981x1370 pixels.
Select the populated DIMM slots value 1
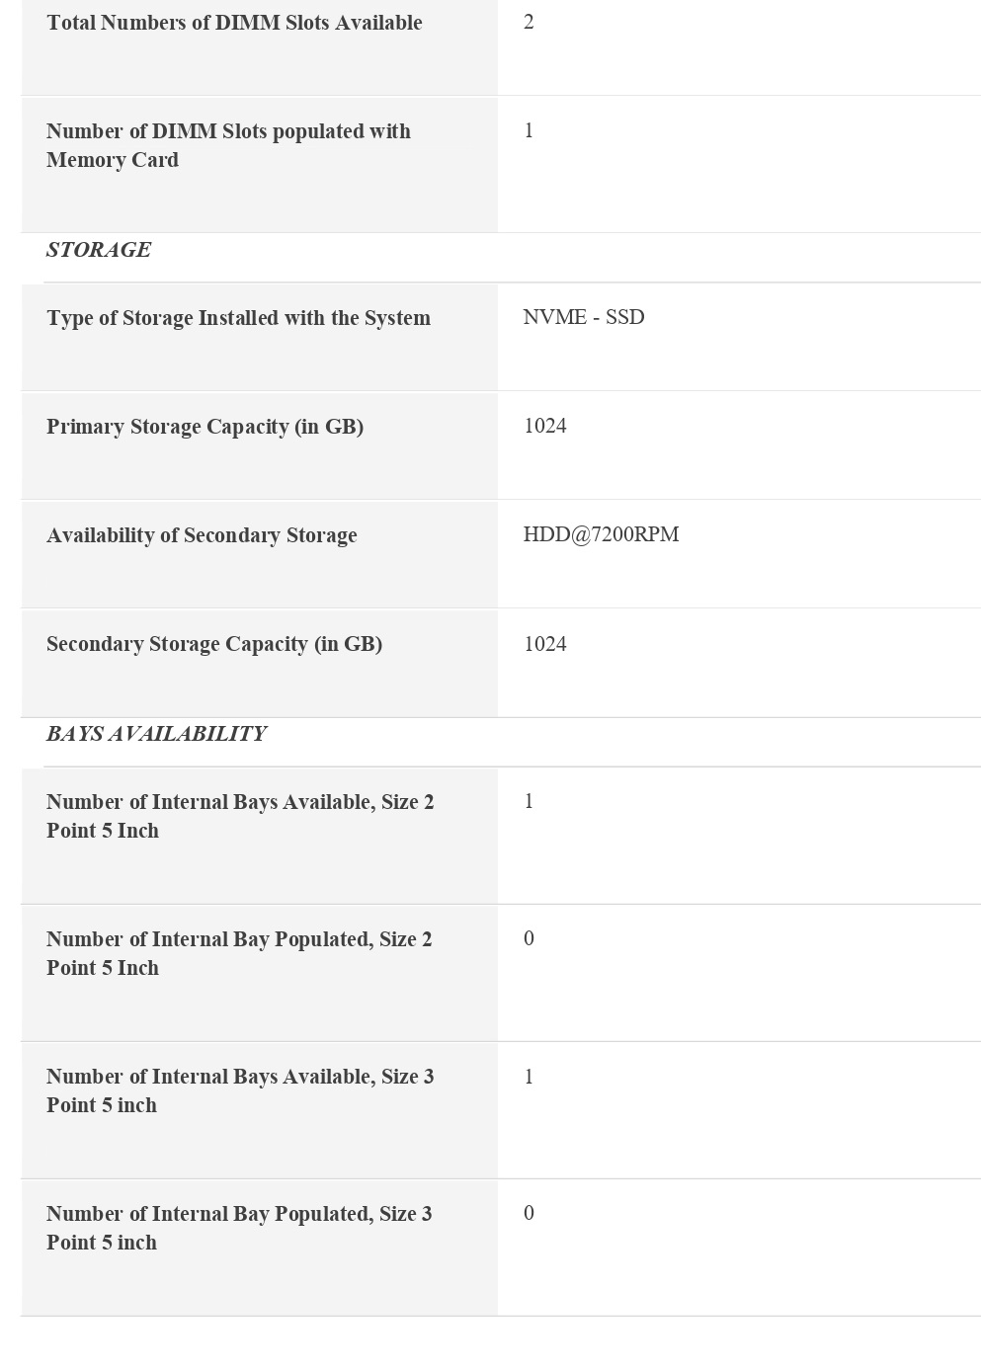pos(529,130)
